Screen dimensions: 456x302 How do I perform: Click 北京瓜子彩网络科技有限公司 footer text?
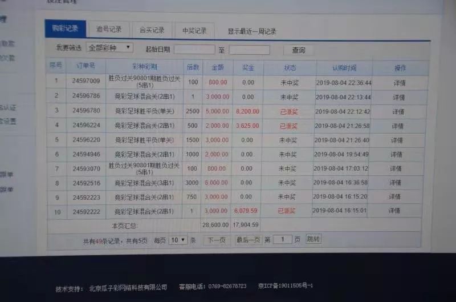(128, 288)
